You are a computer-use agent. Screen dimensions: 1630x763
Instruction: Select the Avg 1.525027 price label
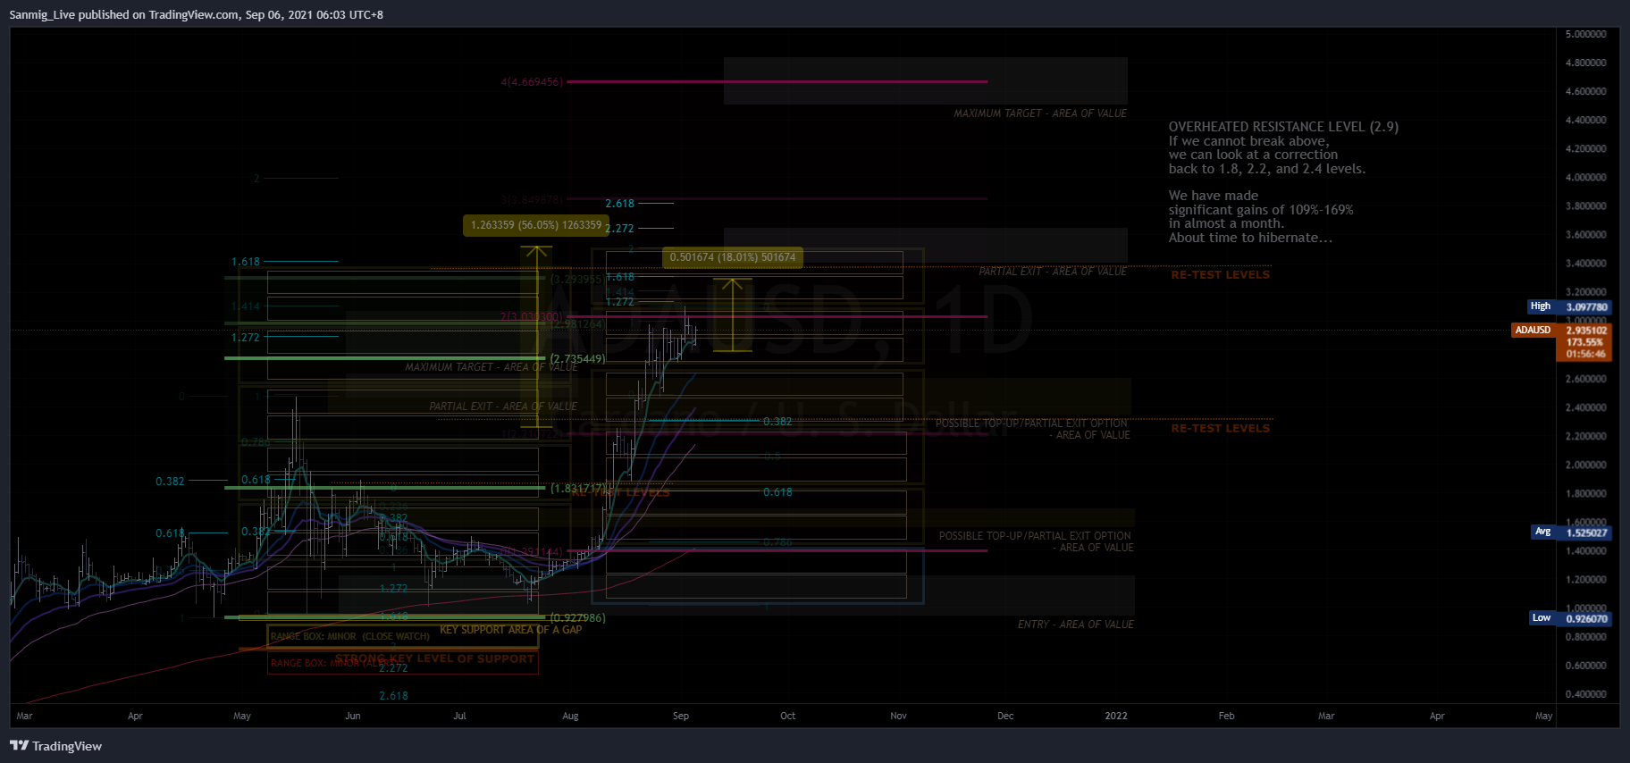click(x=1571, y=532)
